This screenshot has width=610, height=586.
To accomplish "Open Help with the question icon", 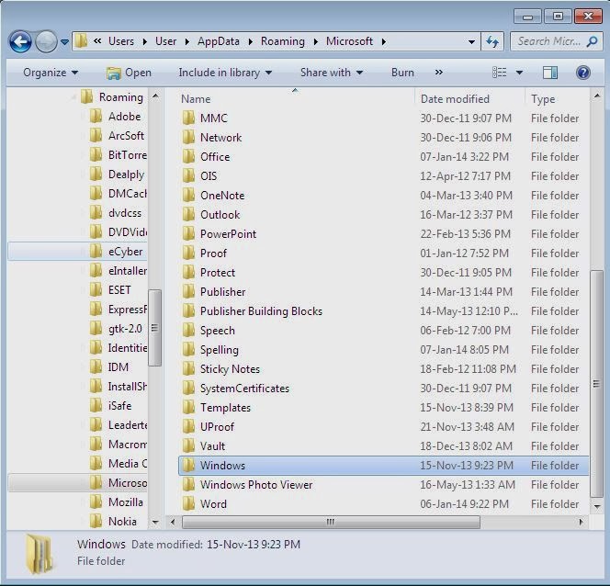I will tap(583, 73).
